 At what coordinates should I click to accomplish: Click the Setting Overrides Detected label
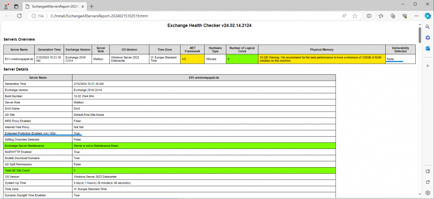point(22,140)
